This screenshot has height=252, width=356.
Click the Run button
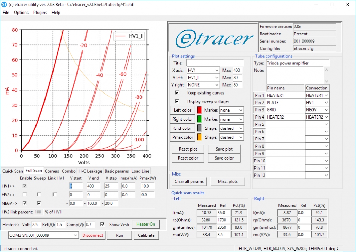tap(120, 235)
